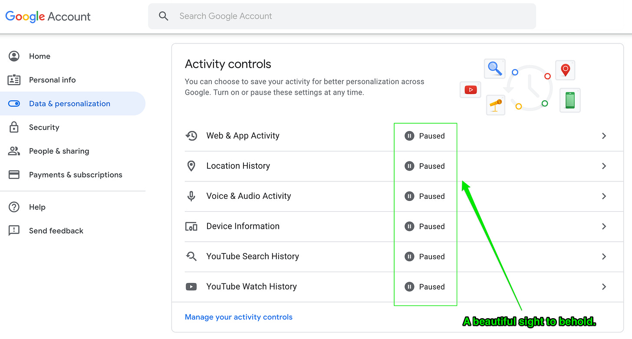Click the Paused status for YouTube Watch History
632x339 pixels.
click(x=425, y=286)
